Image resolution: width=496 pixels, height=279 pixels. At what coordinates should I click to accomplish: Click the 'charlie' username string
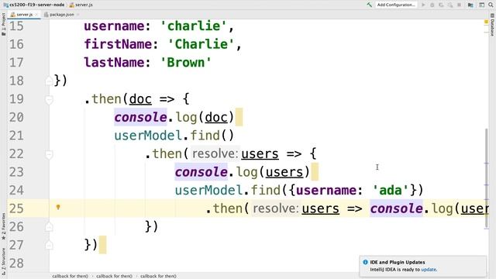click(194, 26)
